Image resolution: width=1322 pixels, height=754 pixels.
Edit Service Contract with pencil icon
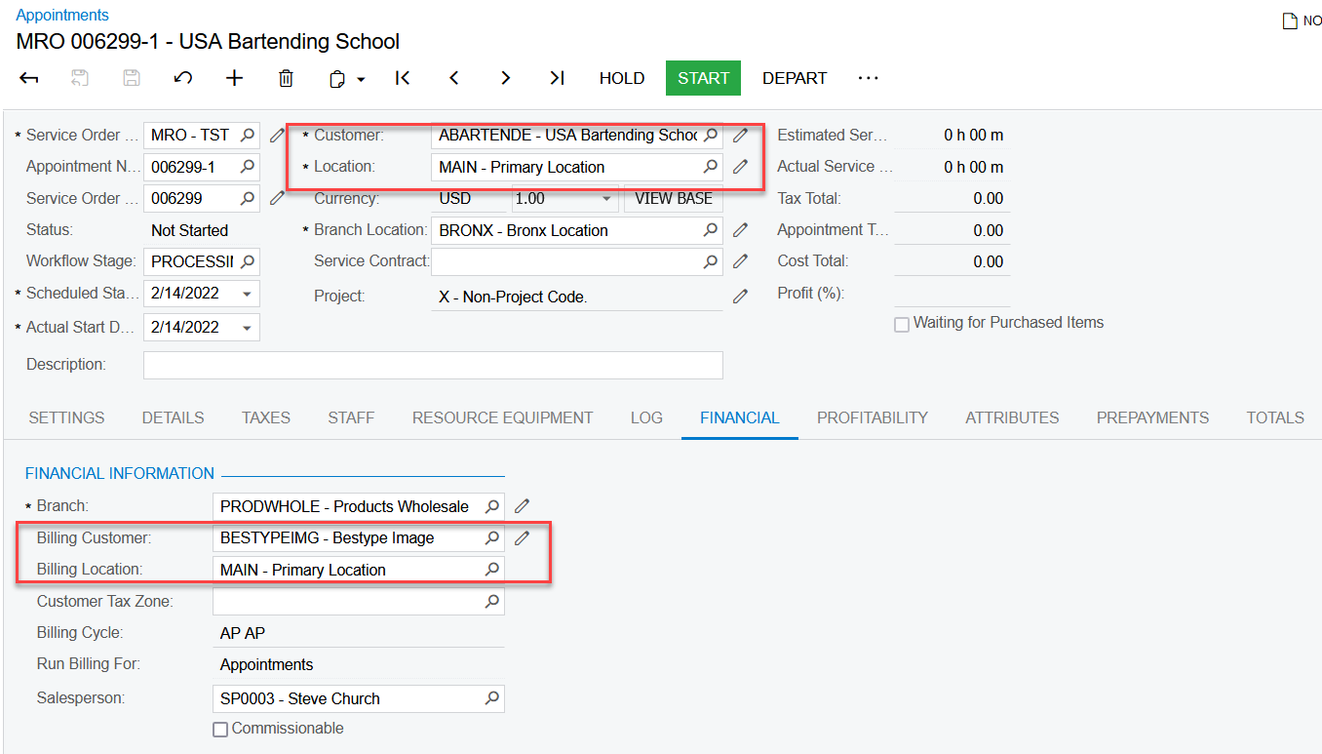click(x=741, y=261)
